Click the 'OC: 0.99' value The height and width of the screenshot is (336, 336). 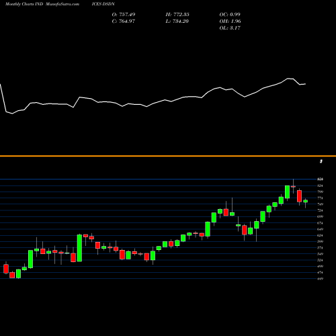pyautogui.click(x=230, y=14)
